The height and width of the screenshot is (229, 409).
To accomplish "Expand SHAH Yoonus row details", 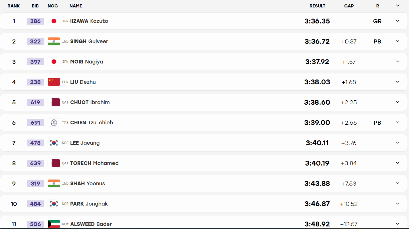I will pyautogui.click(x=398, y=183).
